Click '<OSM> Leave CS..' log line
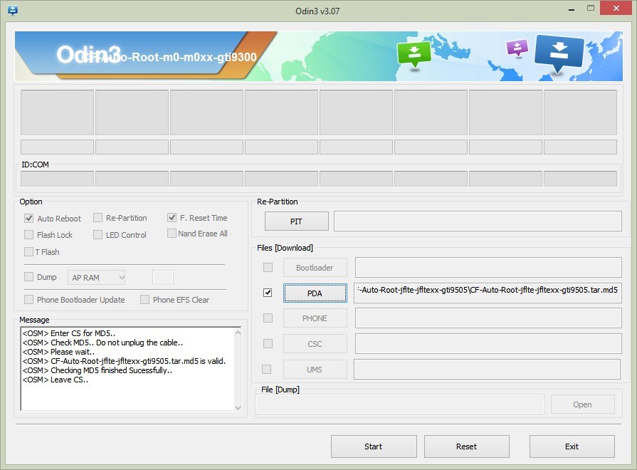637x470 pixels. pos(56,380)
